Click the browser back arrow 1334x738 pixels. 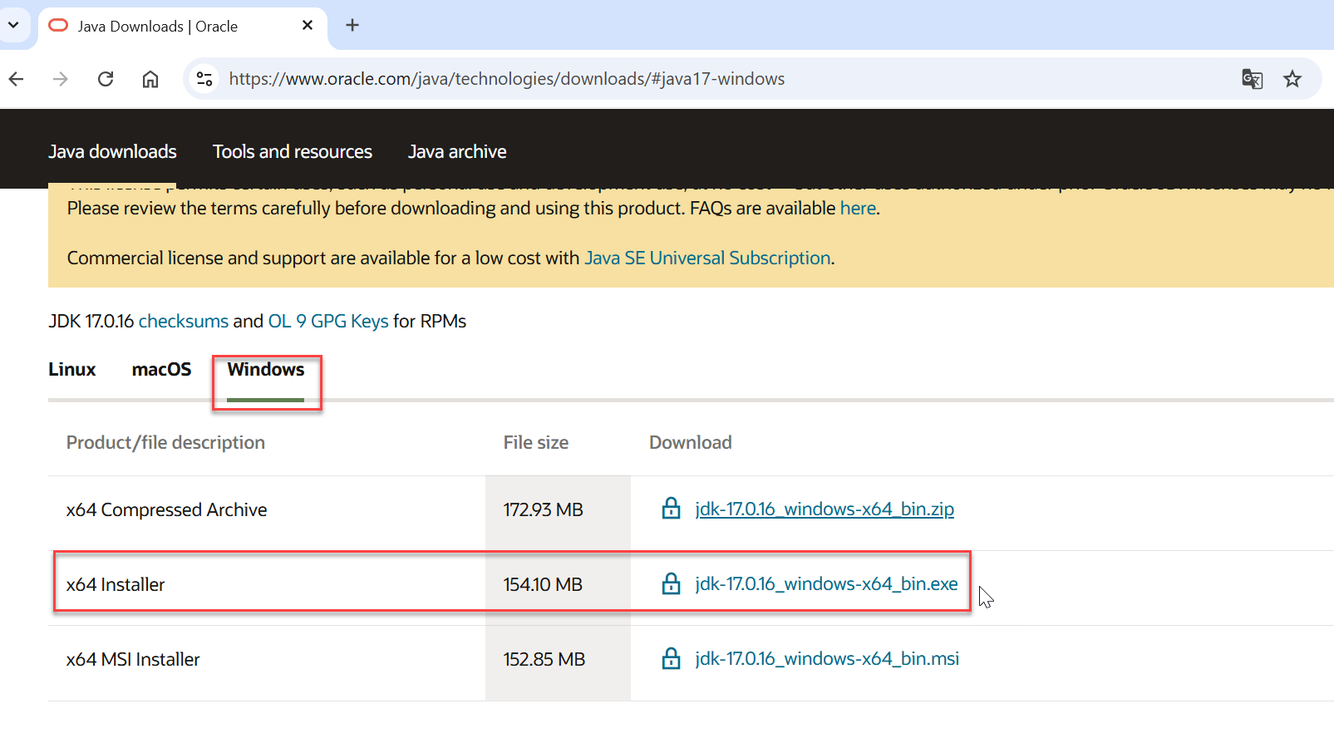tap(16, 79)
